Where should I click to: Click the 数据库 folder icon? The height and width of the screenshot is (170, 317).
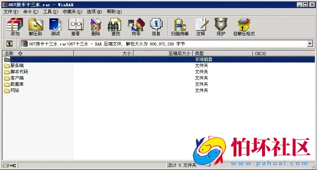pyautogui.click(x=7, y=84)
